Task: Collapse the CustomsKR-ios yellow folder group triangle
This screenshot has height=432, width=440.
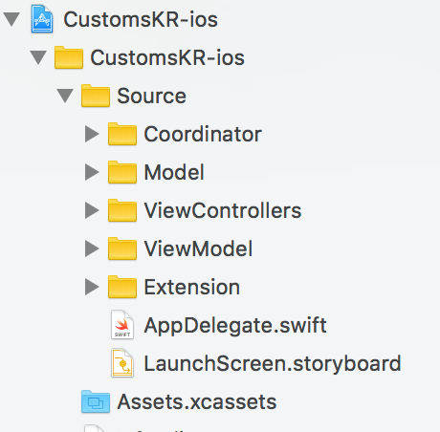Action: pos(38,57)
